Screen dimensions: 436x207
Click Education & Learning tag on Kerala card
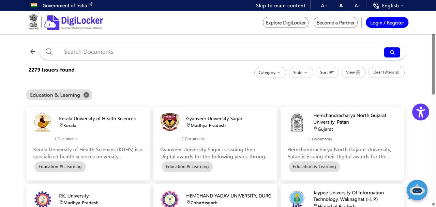pyautogui.click(x=60, y=167)
